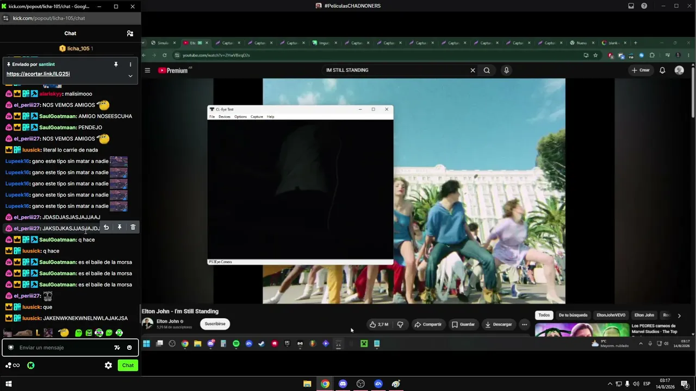Open more video actions ellipsis
The height and width of the screenshot is (391, 696).
[524, 324]
